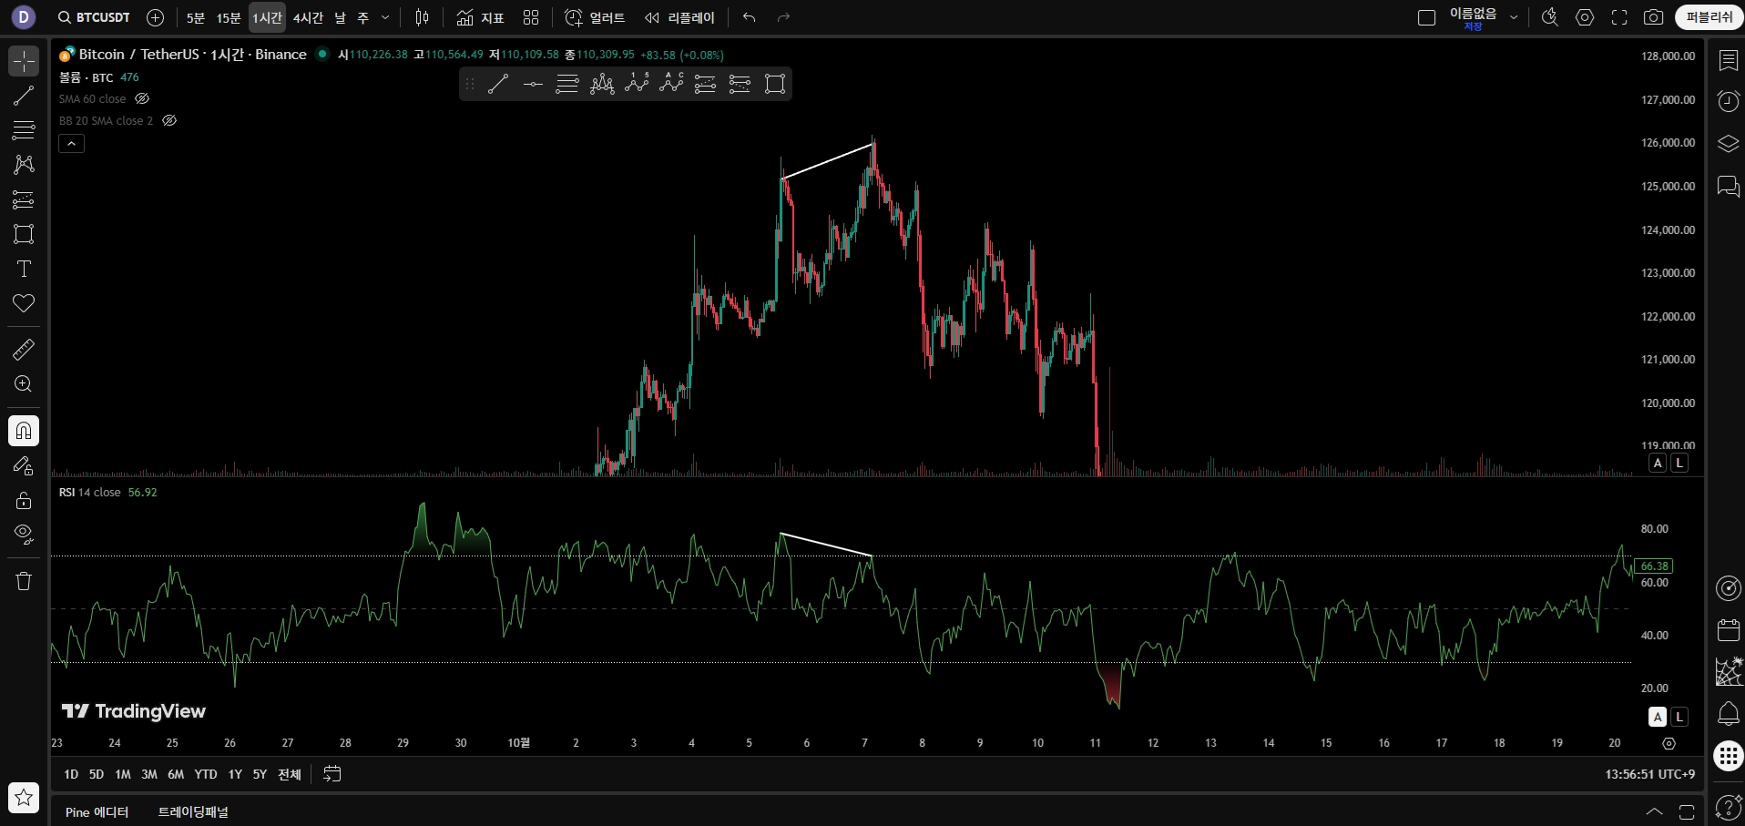The image size is (1745, 826).
Task: Toggle auto scale on the RSI pane
Action: [x=1658, y=717]
